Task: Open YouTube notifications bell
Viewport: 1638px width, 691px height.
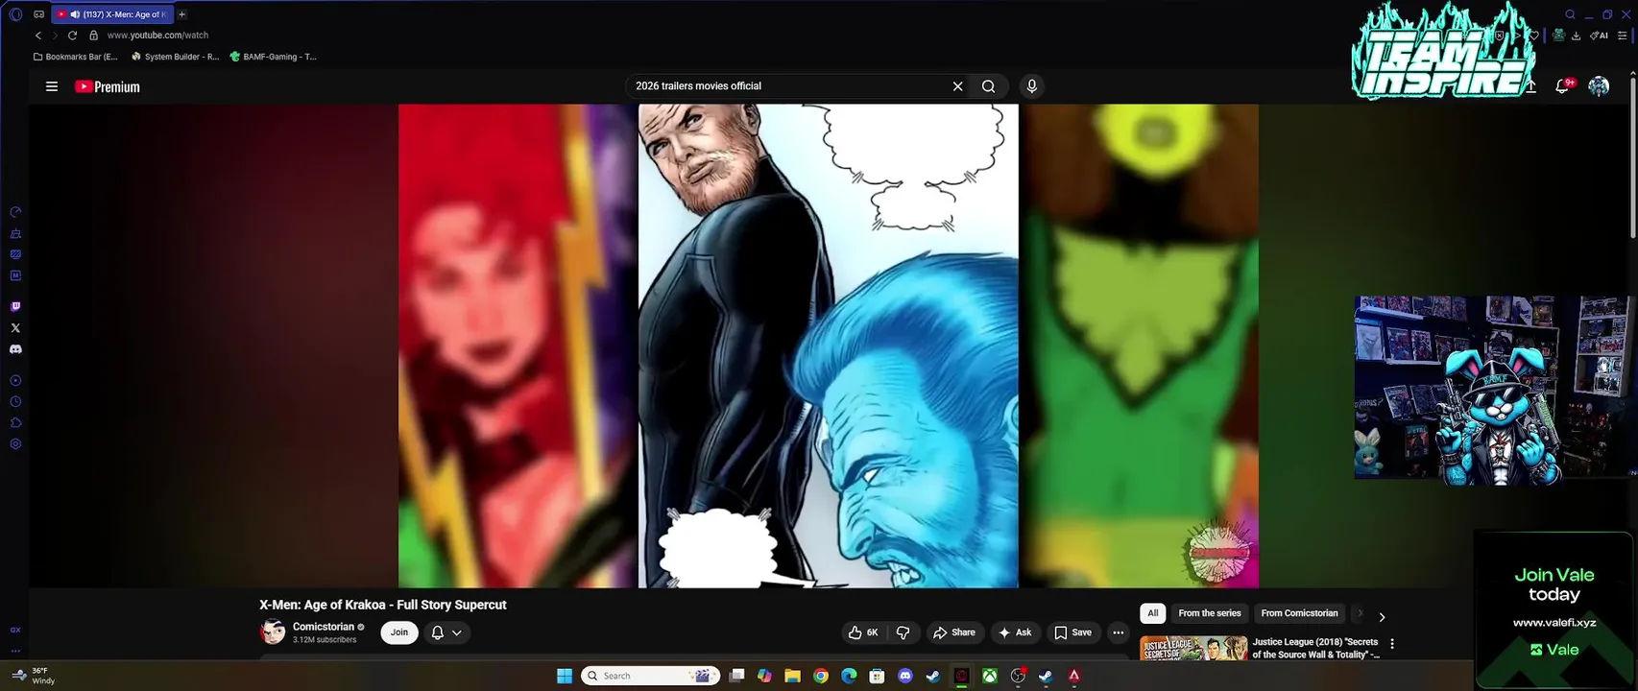Action: click(1562, 86)
